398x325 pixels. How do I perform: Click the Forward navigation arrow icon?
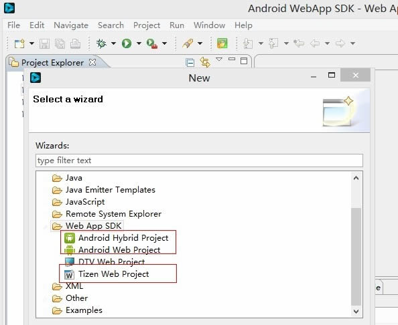click(x=340, y=43)
